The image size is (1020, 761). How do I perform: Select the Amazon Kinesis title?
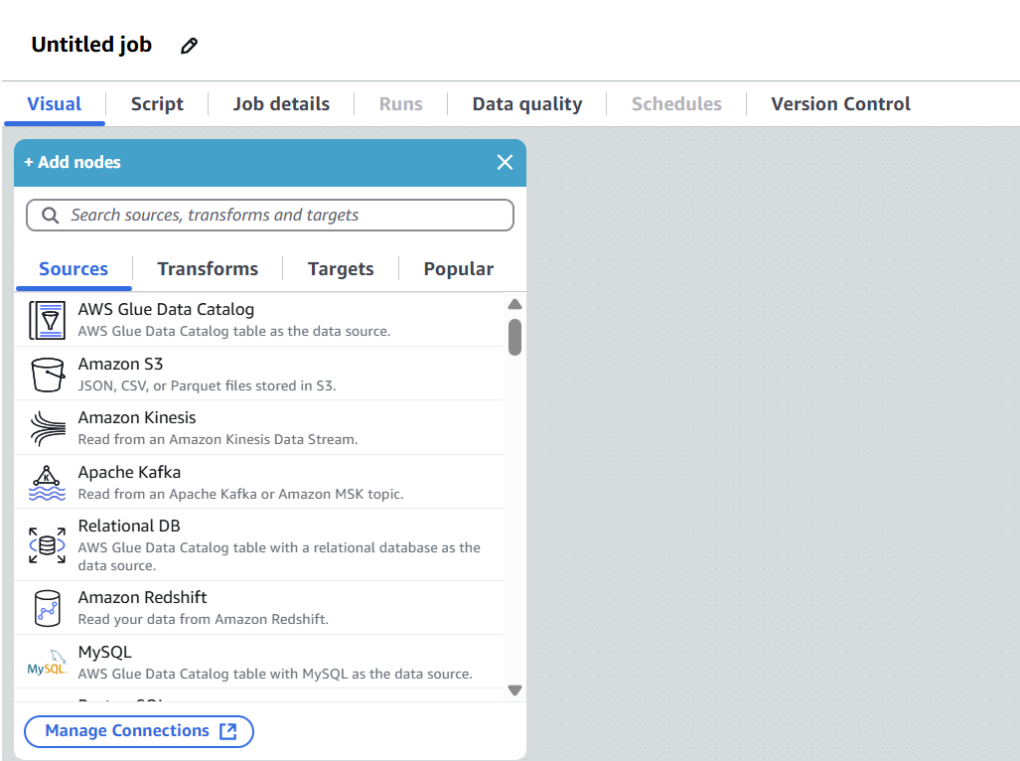point(137,417)
